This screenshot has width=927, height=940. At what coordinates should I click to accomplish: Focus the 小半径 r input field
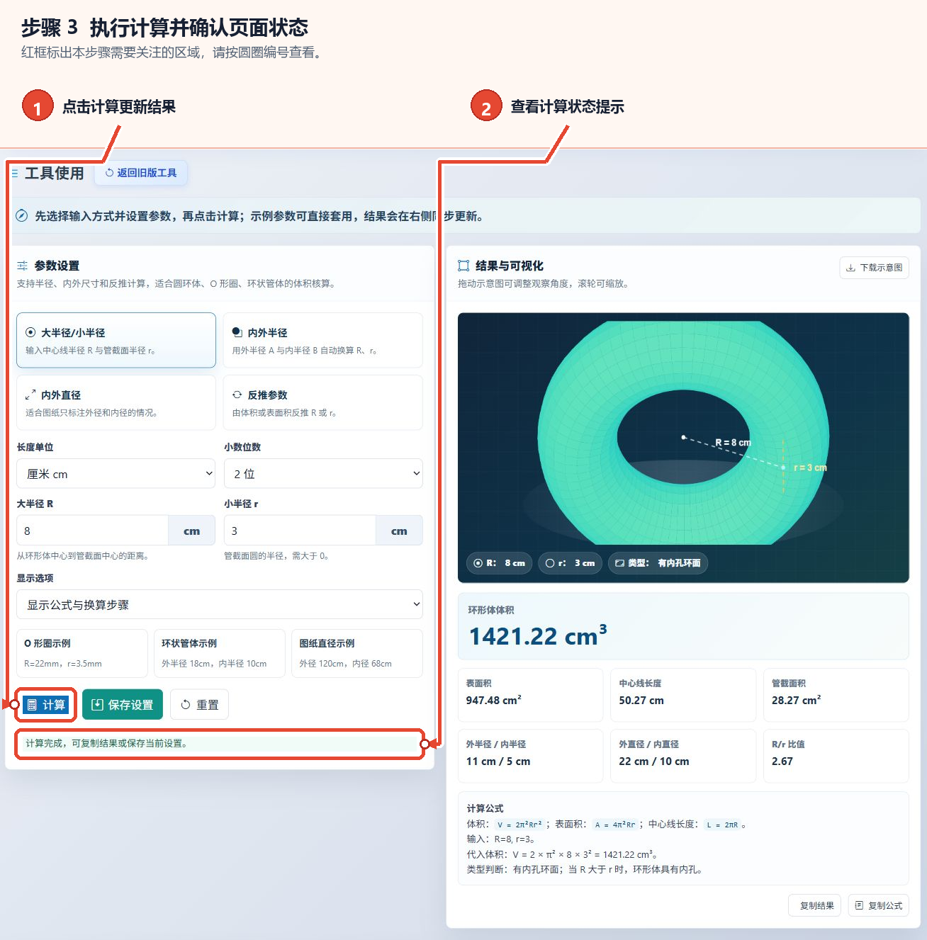[300, 531]
